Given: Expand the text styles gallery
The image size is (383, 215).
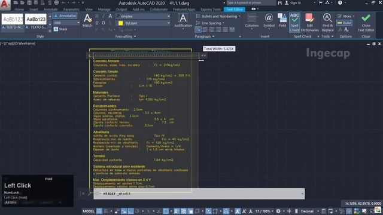Looking at the screenshot, I should point(50,30).
